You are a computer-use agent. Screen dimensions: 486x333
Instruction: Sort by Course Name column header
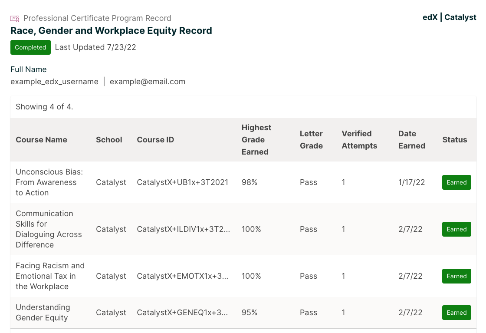pyautogui.click(x=41, y=140)
